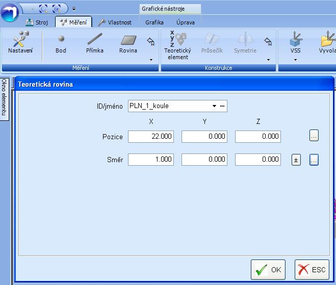Image resolution: width=336 pixels, height=285 pixels.
Task: Open the quick access toolbar customize arrow
Action: tap(74, 9)
